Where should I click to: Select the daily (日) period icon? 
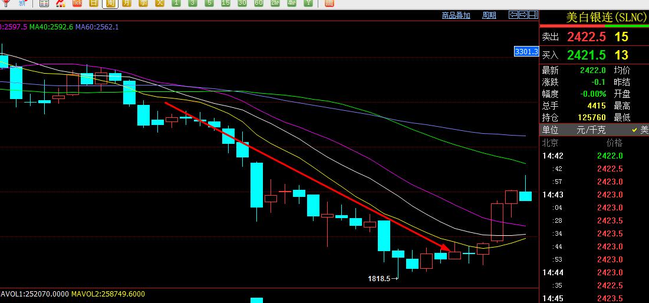pyautogui.click(x=94, y=4)
